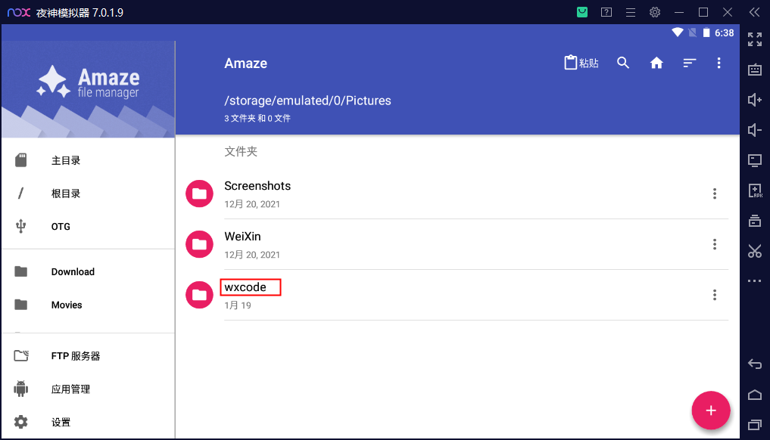Show options for wxcode folder
Screen dimensions: 770x440
click(x=715, y=295)
